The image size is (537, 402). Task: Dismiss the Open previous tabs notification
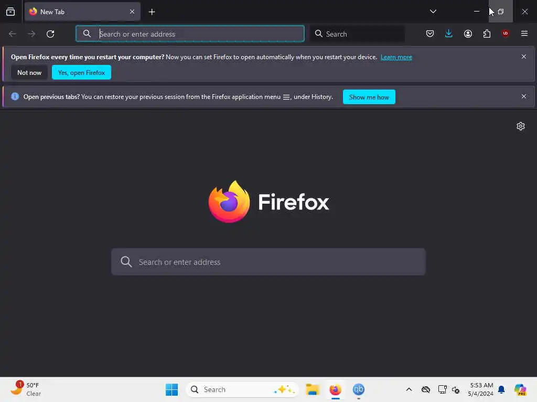pos(524,96)
